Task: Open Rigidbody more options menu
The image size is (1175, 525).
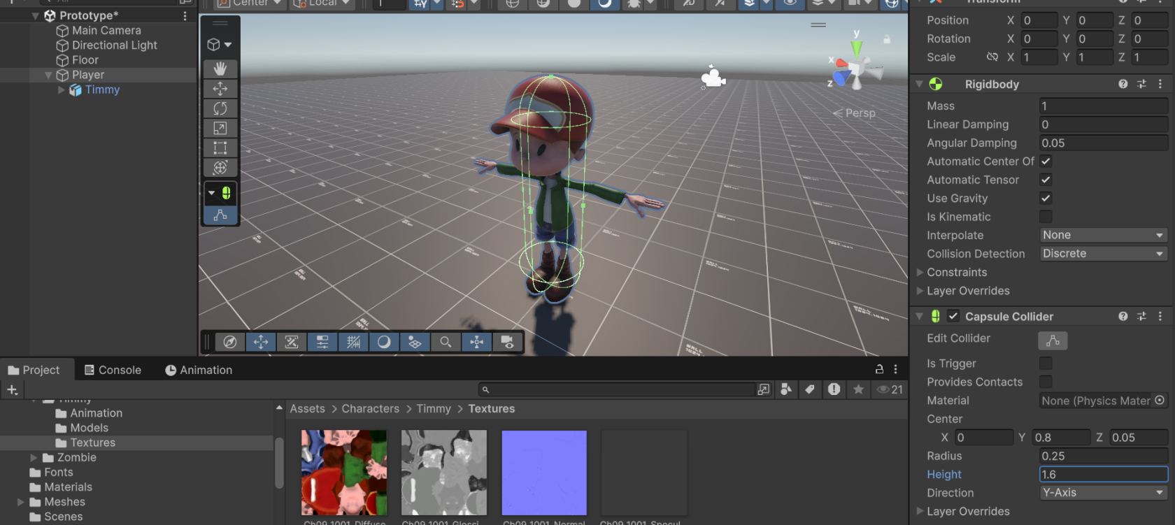Action: point(1160,84)
